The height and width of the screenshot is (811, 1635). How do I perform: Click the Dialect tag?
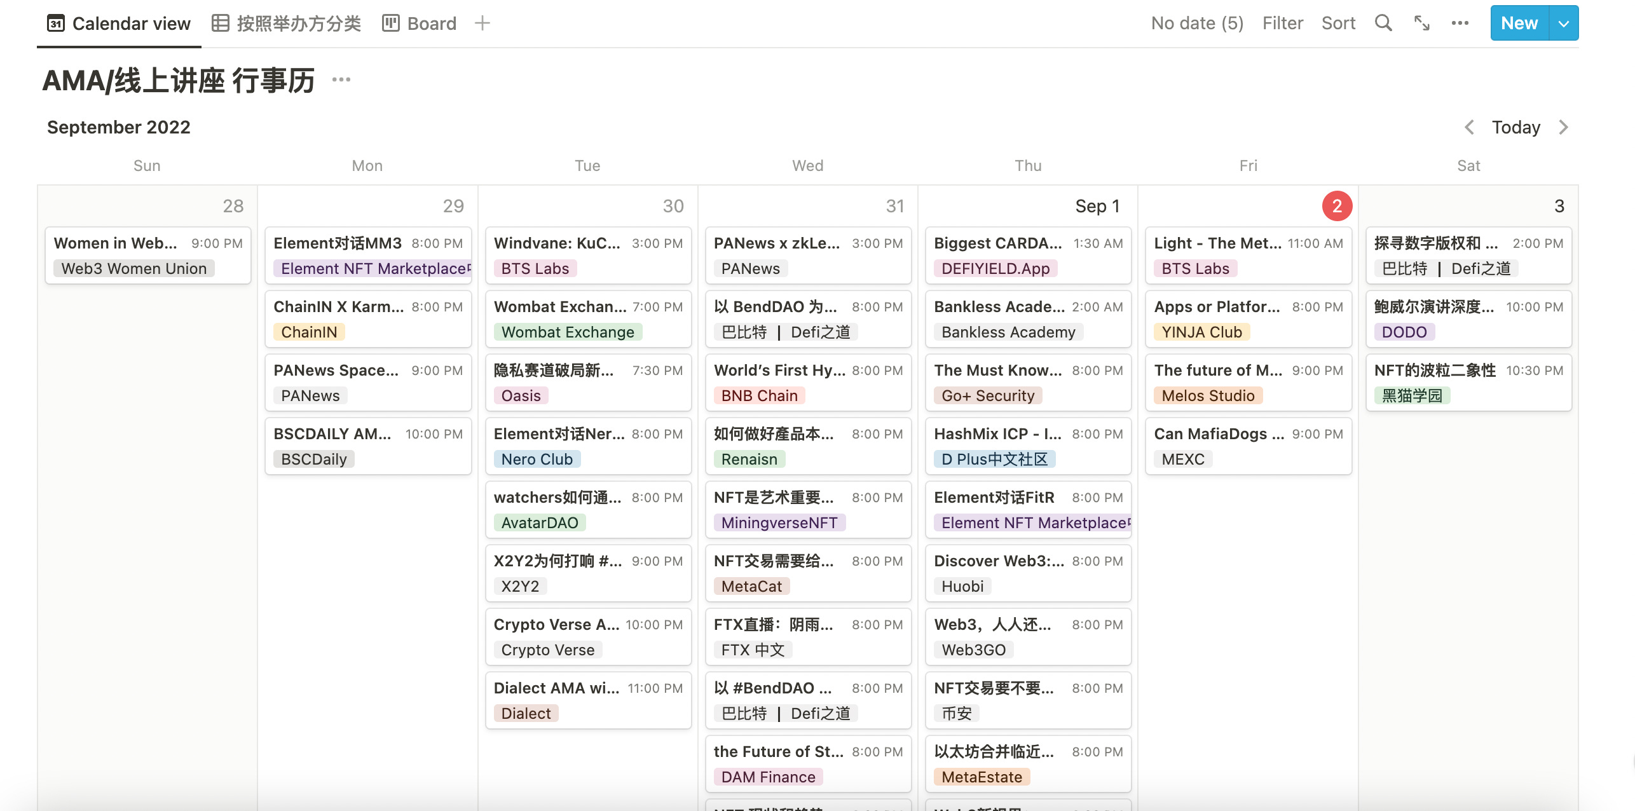pyautogui.click(x=526, y=713)
